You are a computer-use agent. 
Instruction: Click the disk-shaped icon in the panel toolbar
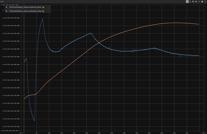(x=193, y=2)
